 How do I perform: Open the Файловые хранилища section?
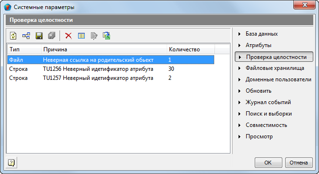pyautogui.click(x=275, y=68)
